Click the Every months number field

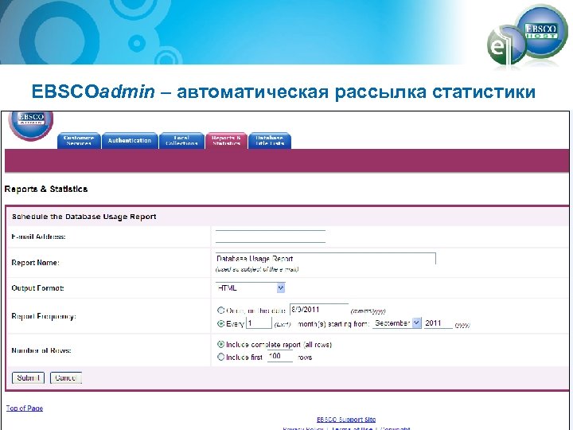[x=259, y=323]
